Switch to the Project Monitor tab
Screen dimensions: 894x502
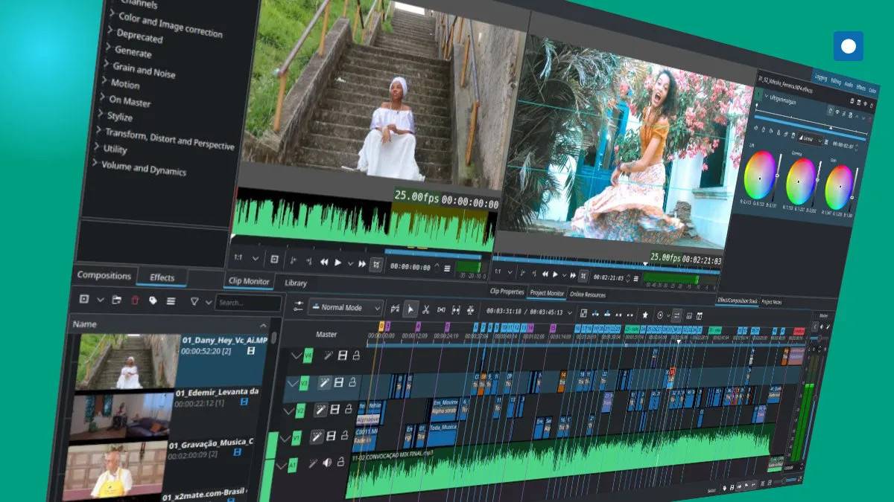pyautogui.click(x=548, y=293)
